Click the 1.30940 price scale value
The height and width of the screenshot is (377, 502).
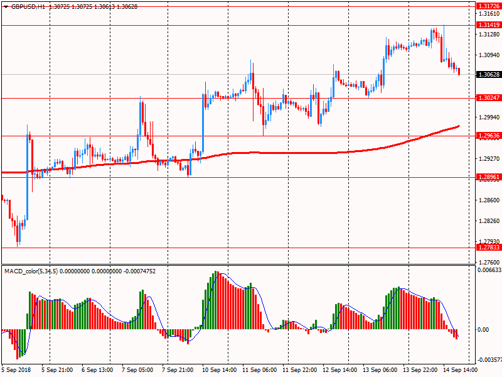[489, 55]
